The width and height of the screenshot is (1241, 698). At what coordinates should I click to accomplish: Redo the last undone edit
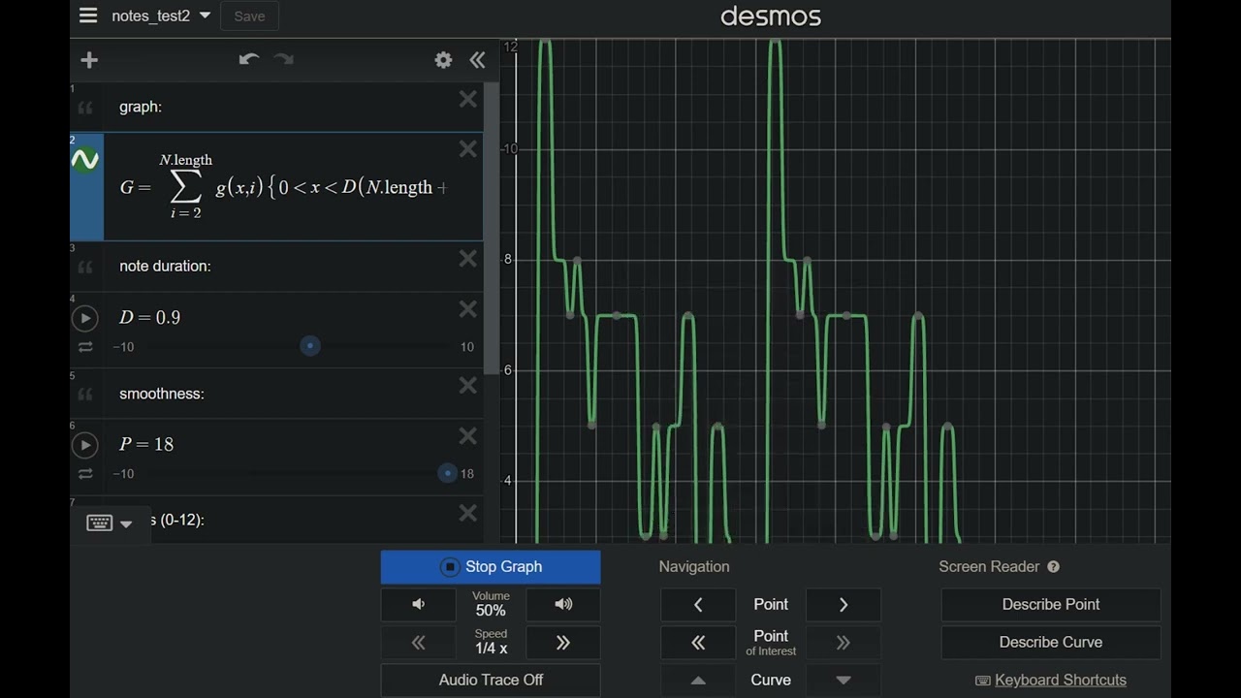[x=283, y=60]
